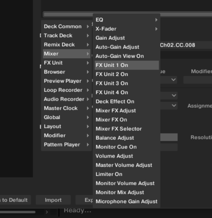Choose Mixer FX On
This screenshot has height=218, width=212.
tap(127, 120)
